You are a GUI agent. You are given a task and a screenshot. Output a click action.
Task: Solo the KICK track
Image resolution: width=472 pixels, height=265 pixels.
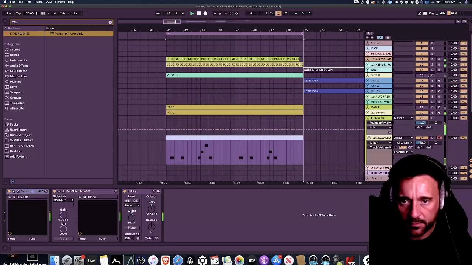pyautogui.click(x=432, y=49)
